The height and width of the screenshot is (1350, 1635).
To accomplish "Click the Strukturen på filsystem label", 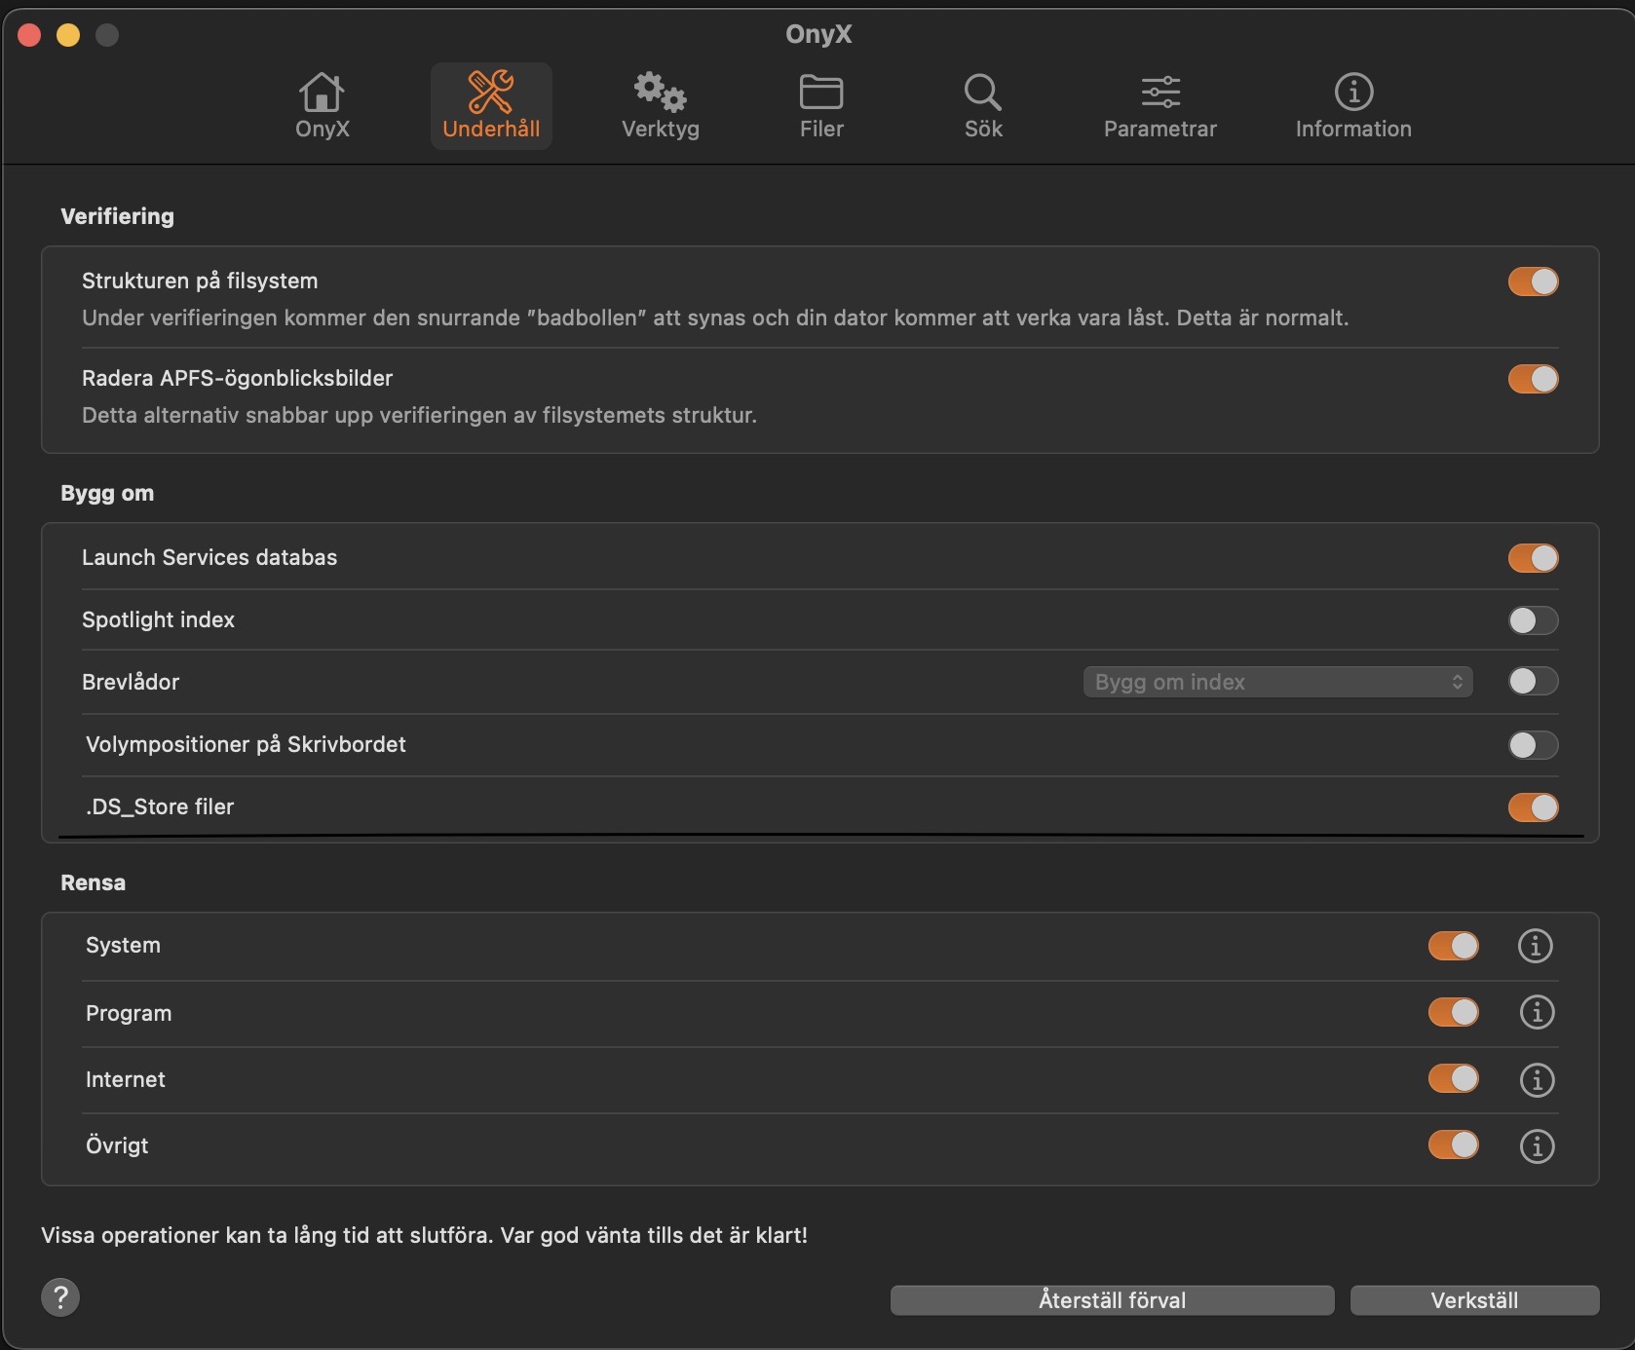I will coord(200,281).
